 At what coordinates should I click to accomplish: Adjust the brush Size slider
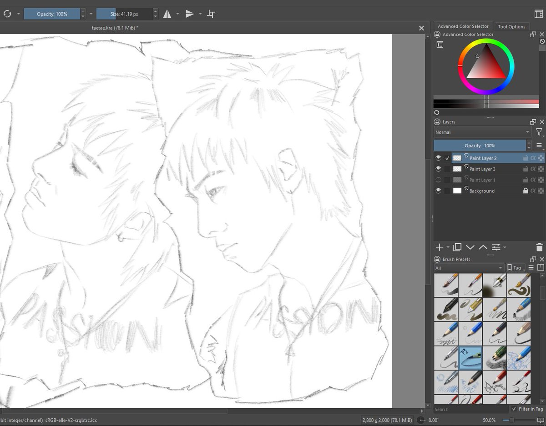[124, 14]
